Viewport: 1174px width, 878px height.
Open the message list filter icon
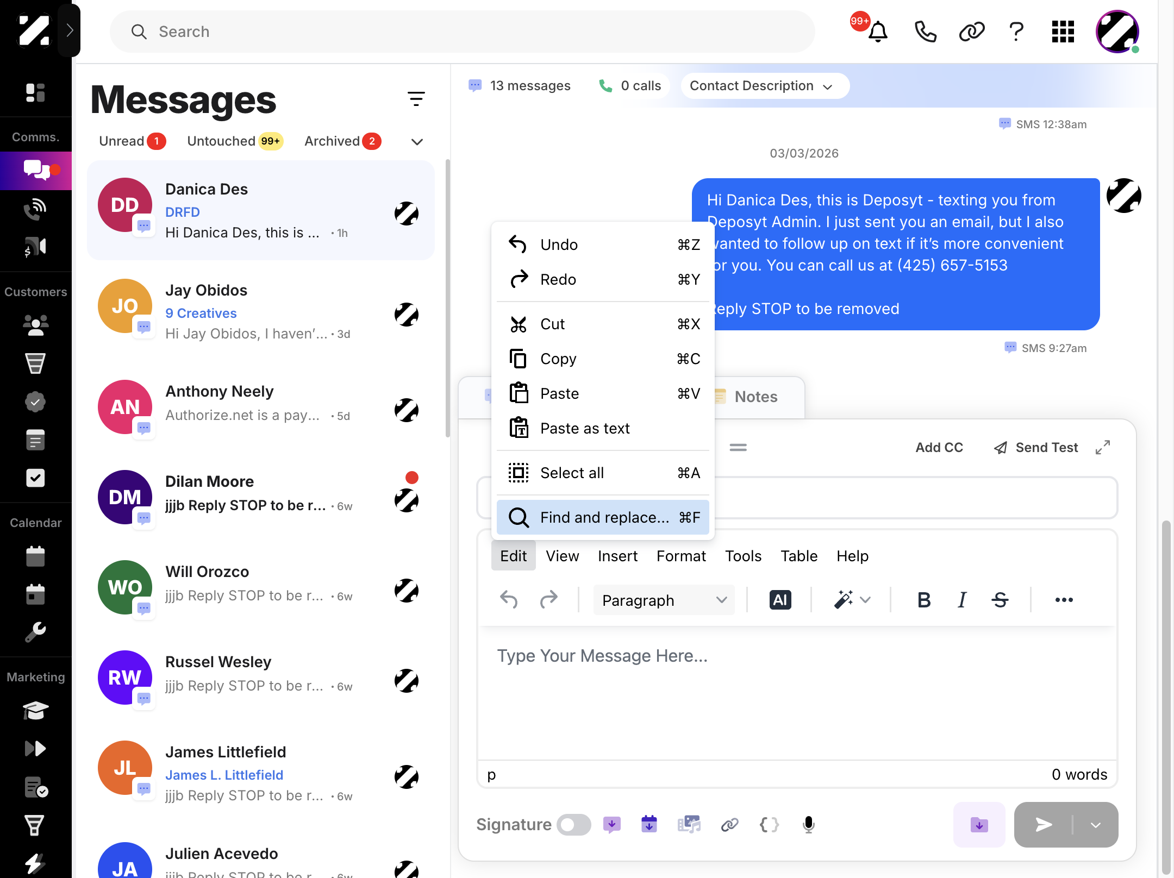point(416,98)
